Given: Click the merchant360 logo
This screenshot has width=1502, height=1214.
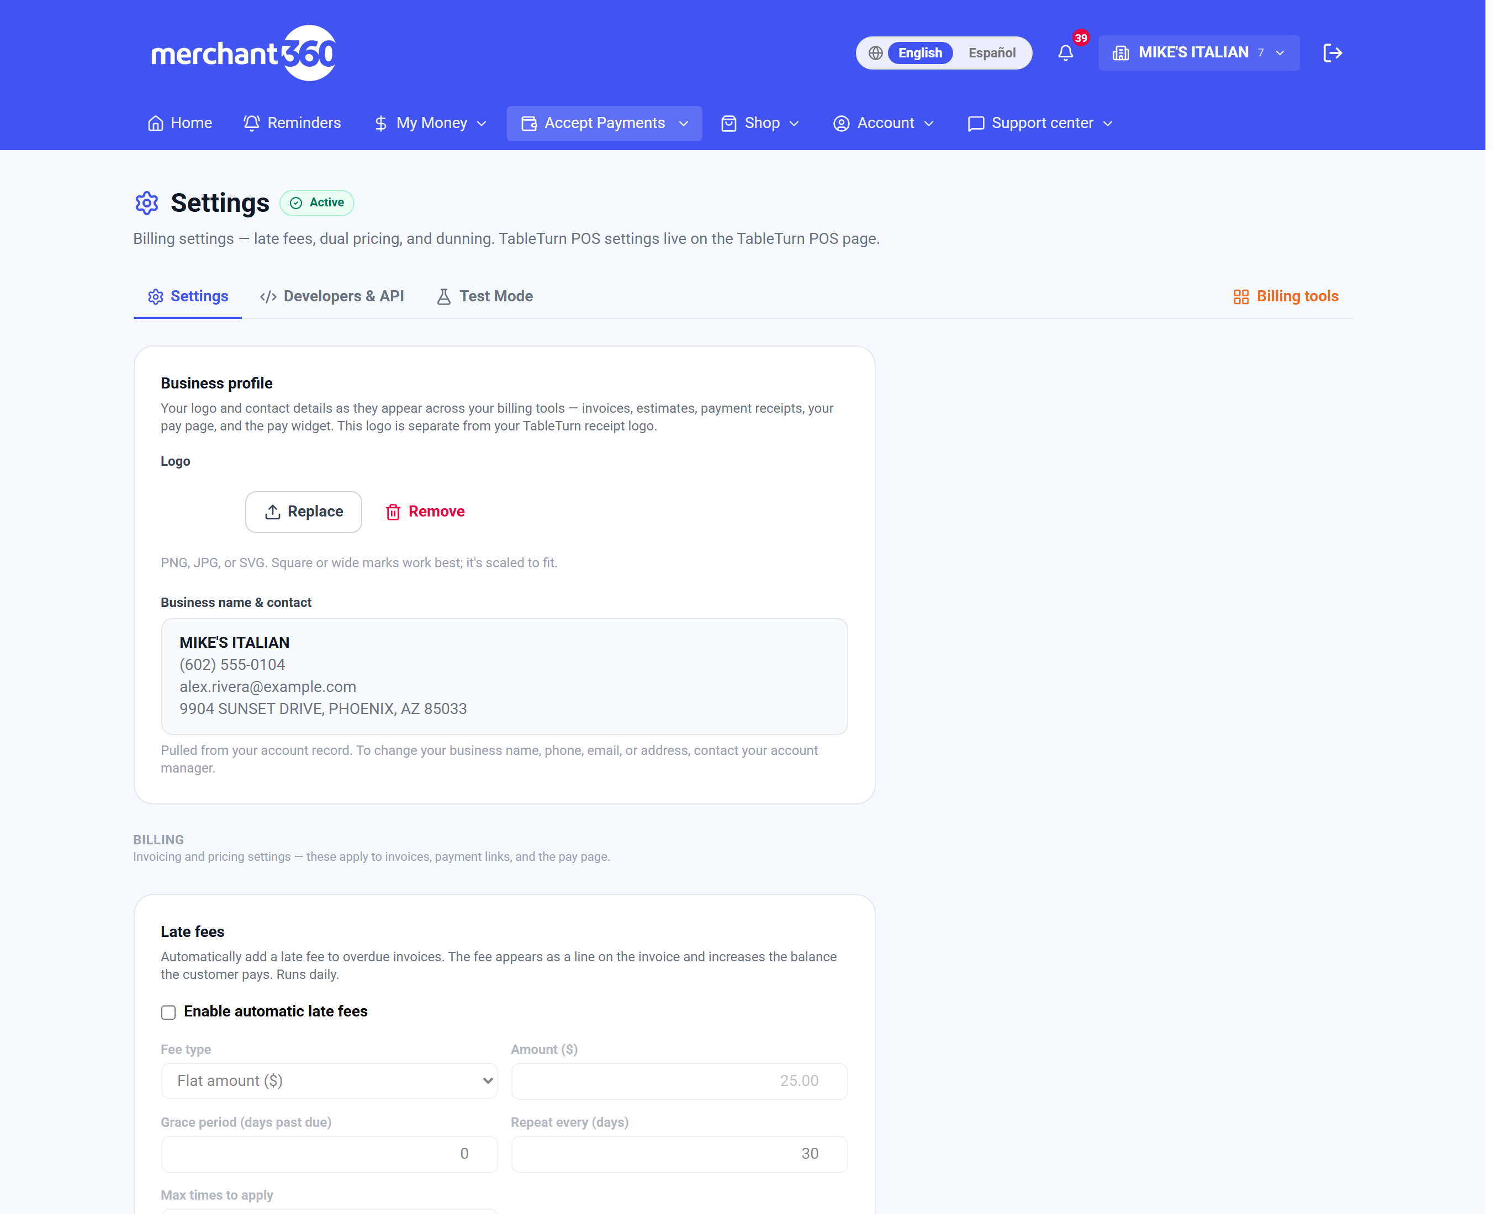Looking at the screenshot, I should [x=244, y=53].
